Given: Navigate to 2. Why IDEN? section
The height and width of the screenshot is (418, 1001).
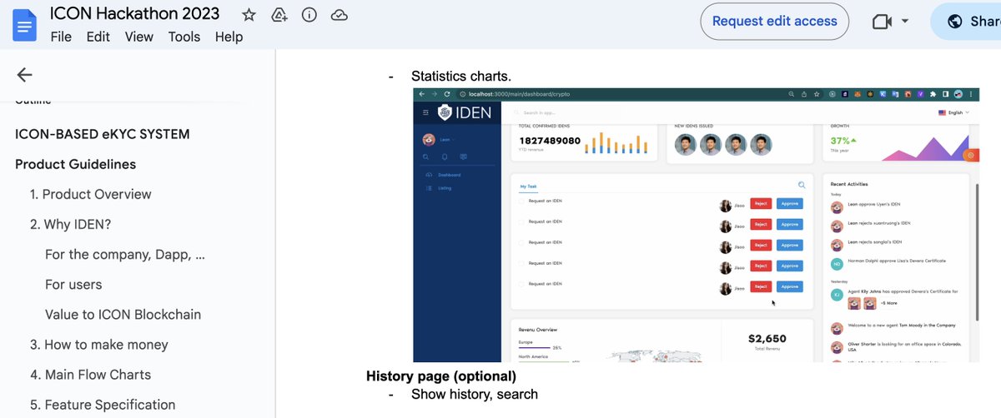Looking at the screenshot, I should click(x=71, y=224).
